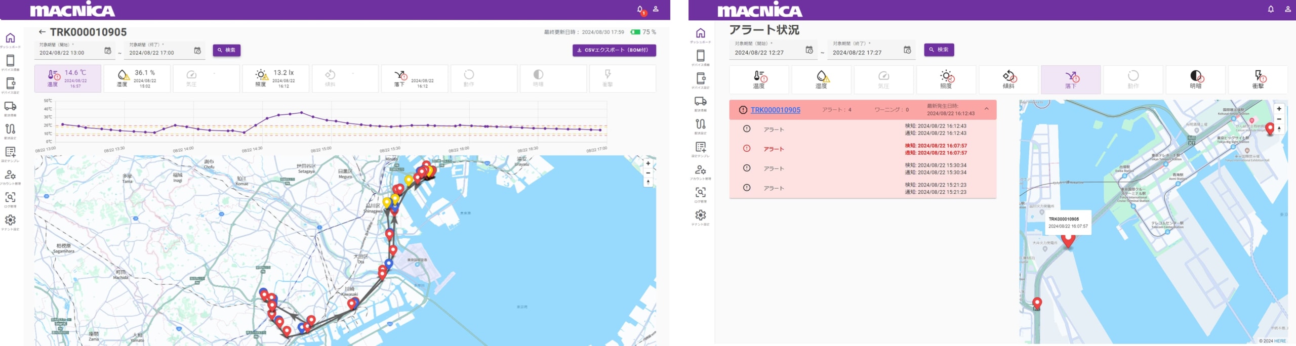1296x346 pixels.
Task: Reset compass on alert window map
Action: coord(1279,129)
